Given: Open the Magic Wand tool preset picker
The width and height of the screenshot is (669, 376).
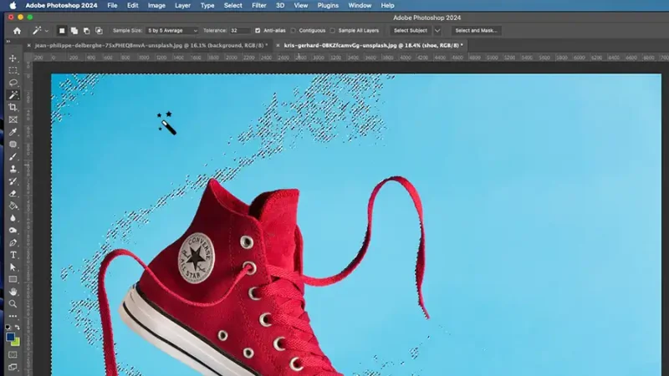Looking at the screenshot, I should coord(40,31).
